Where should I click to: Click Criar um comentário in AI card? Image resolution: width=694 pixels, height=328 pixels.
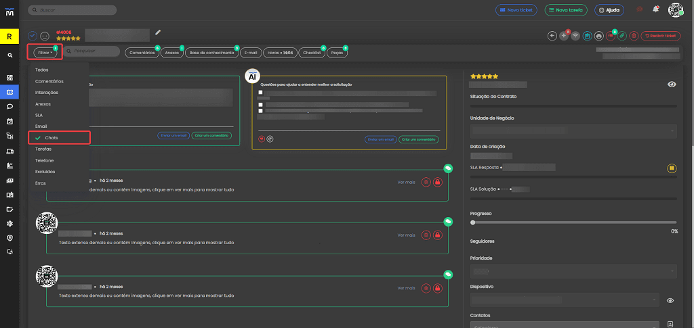pyautogui.click(x=418, y=139)
